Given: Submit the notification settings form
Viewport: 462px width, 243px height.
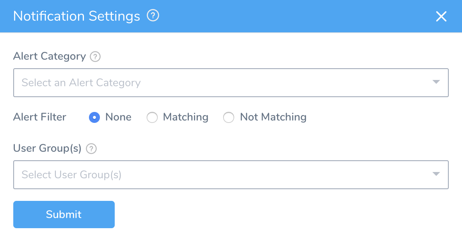Looking at the screenshot, I should click(64, 215).
